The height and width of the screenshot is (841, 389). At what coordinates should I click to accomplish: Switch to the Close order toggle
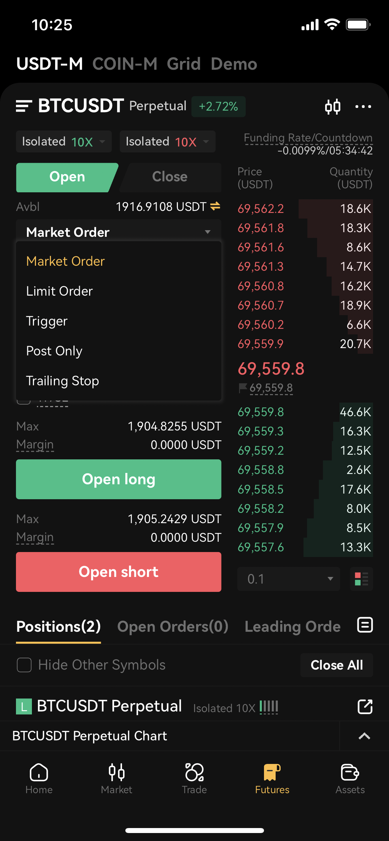[170, 177]
